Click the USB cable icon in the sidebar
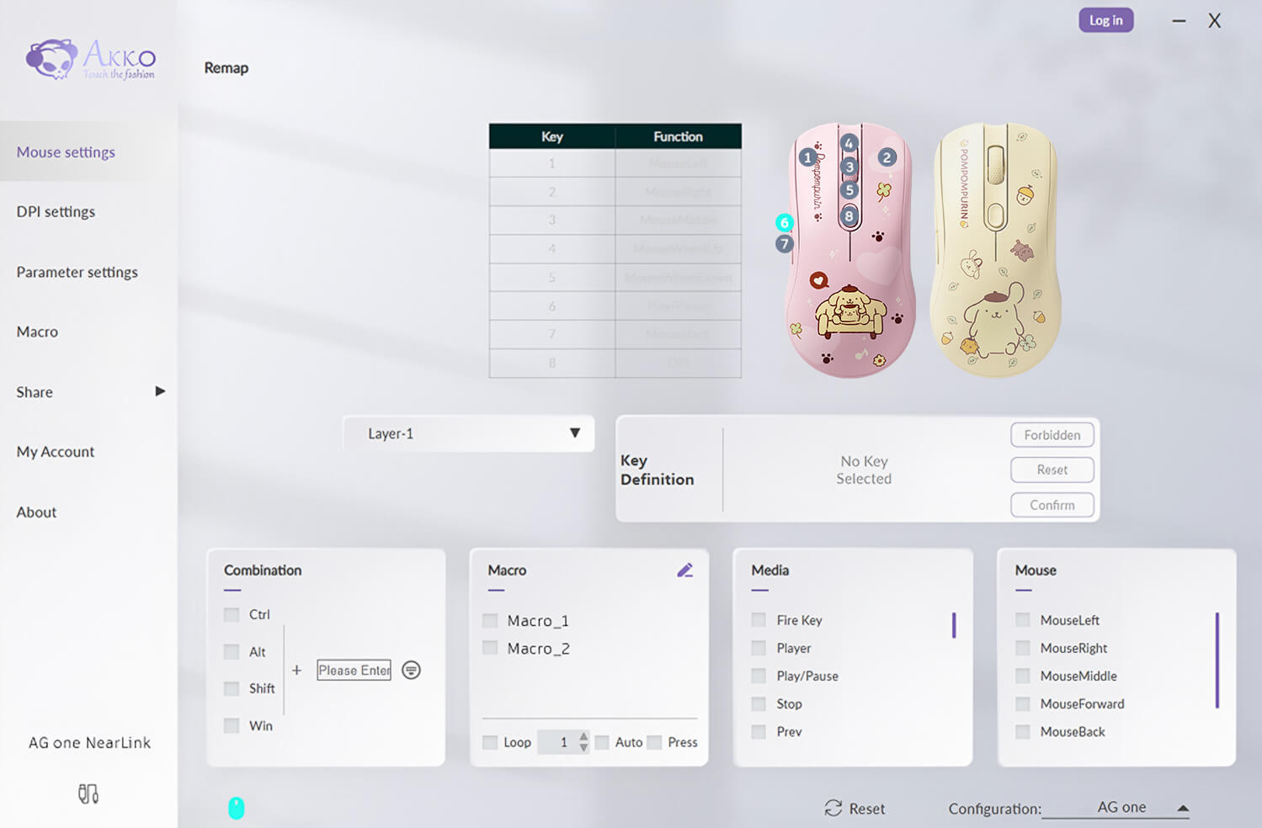This screenshot has width=1262, height=828. 88,793
